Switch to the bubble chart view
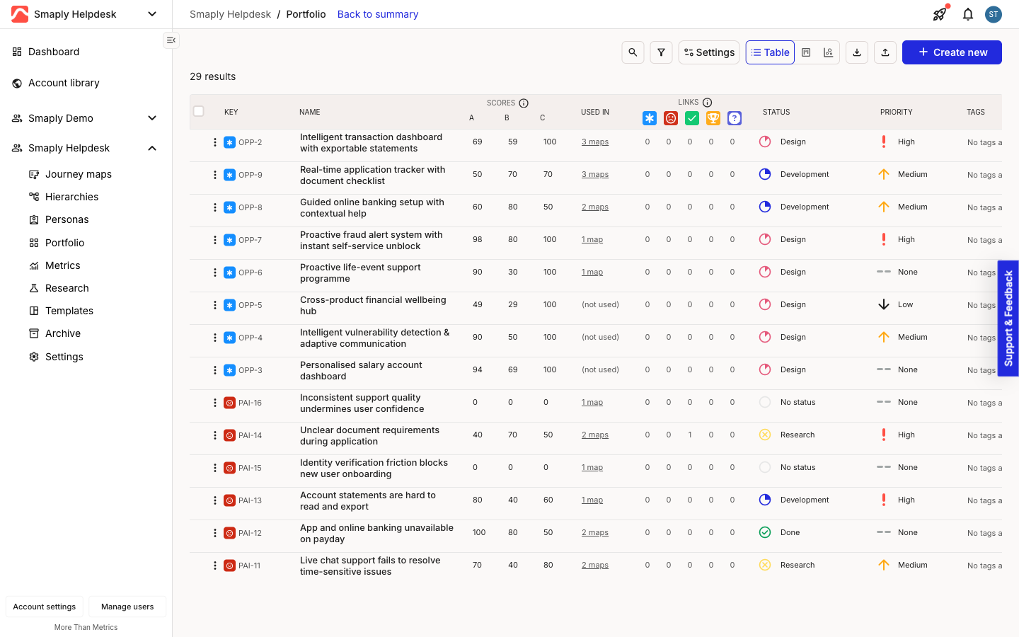Viewport: 1019px width, 637px height. [x=828, y=52]
